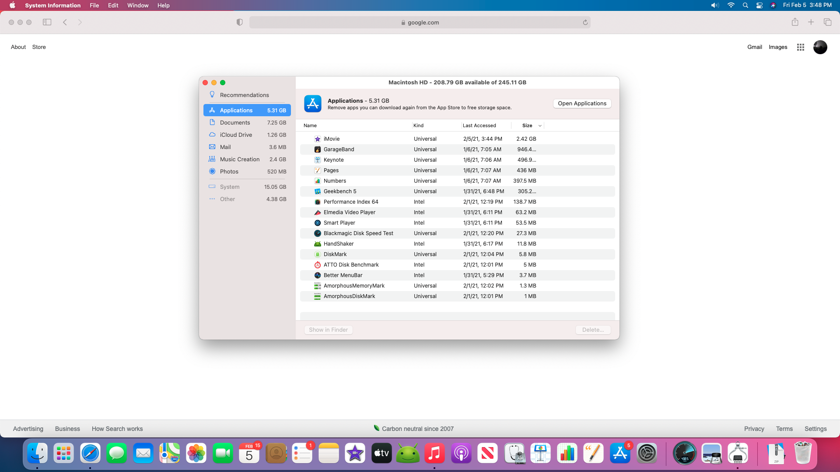
Task: Show Safari tab overview
Action: click(827, 22)
